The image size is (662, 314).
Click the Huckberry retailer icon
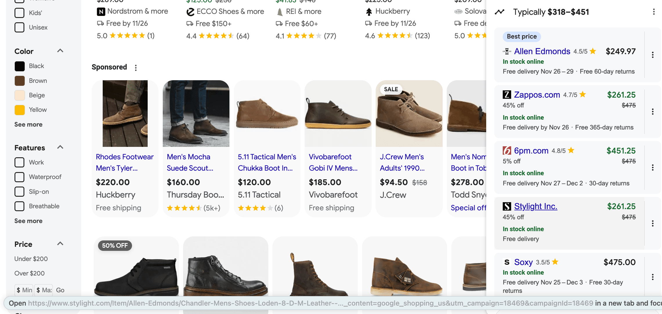click(368, 11)
